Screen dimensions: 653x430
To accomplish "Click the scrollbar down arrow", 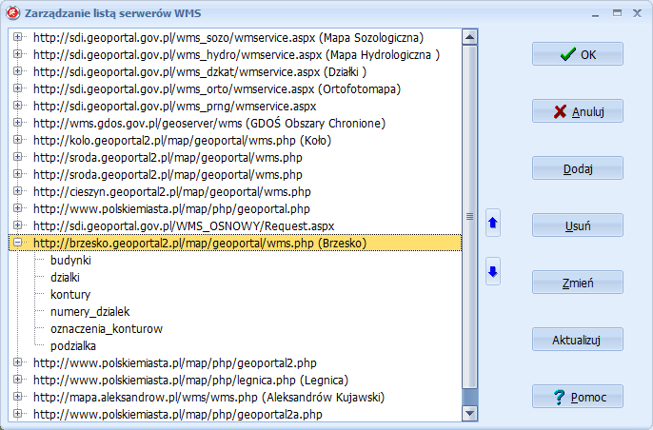I will tap(470, 413).
